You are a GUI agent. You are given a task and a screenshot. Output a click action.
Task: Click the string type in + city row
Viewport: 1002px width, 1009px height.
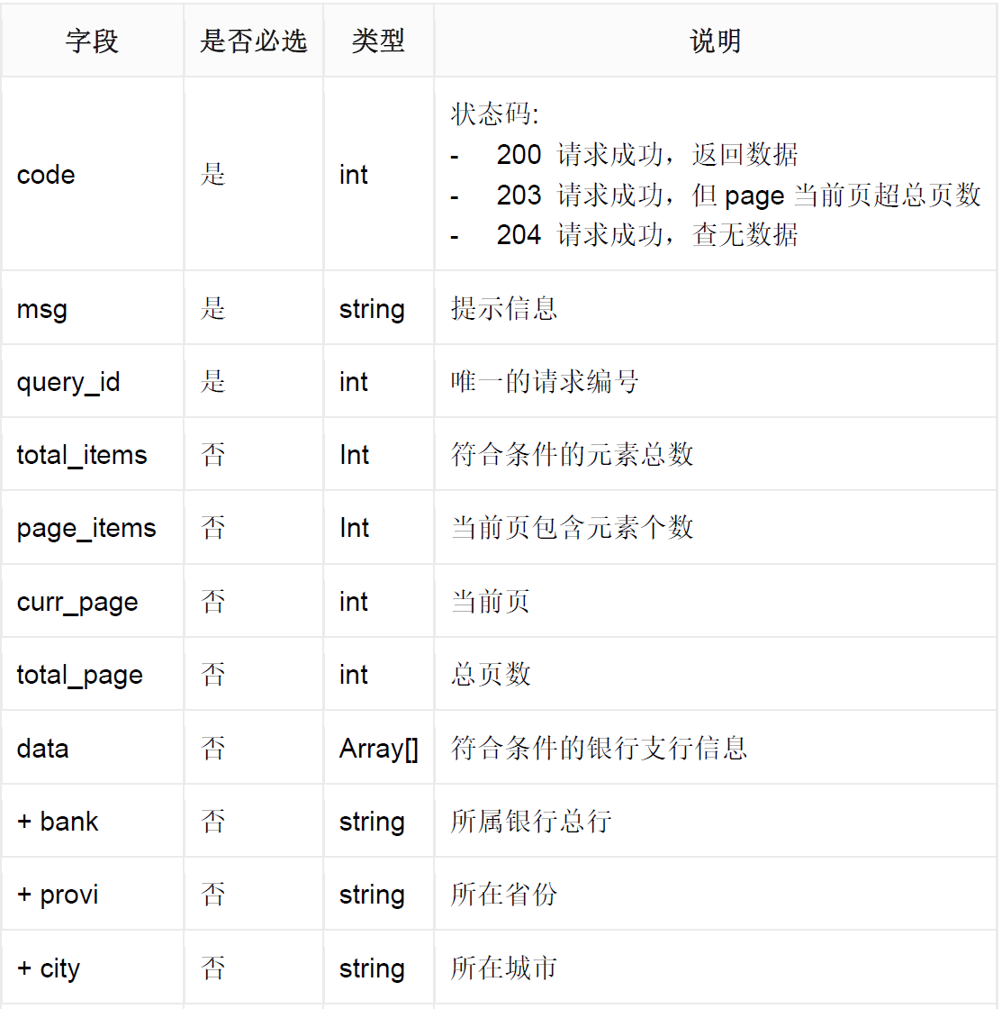[372, 969]
